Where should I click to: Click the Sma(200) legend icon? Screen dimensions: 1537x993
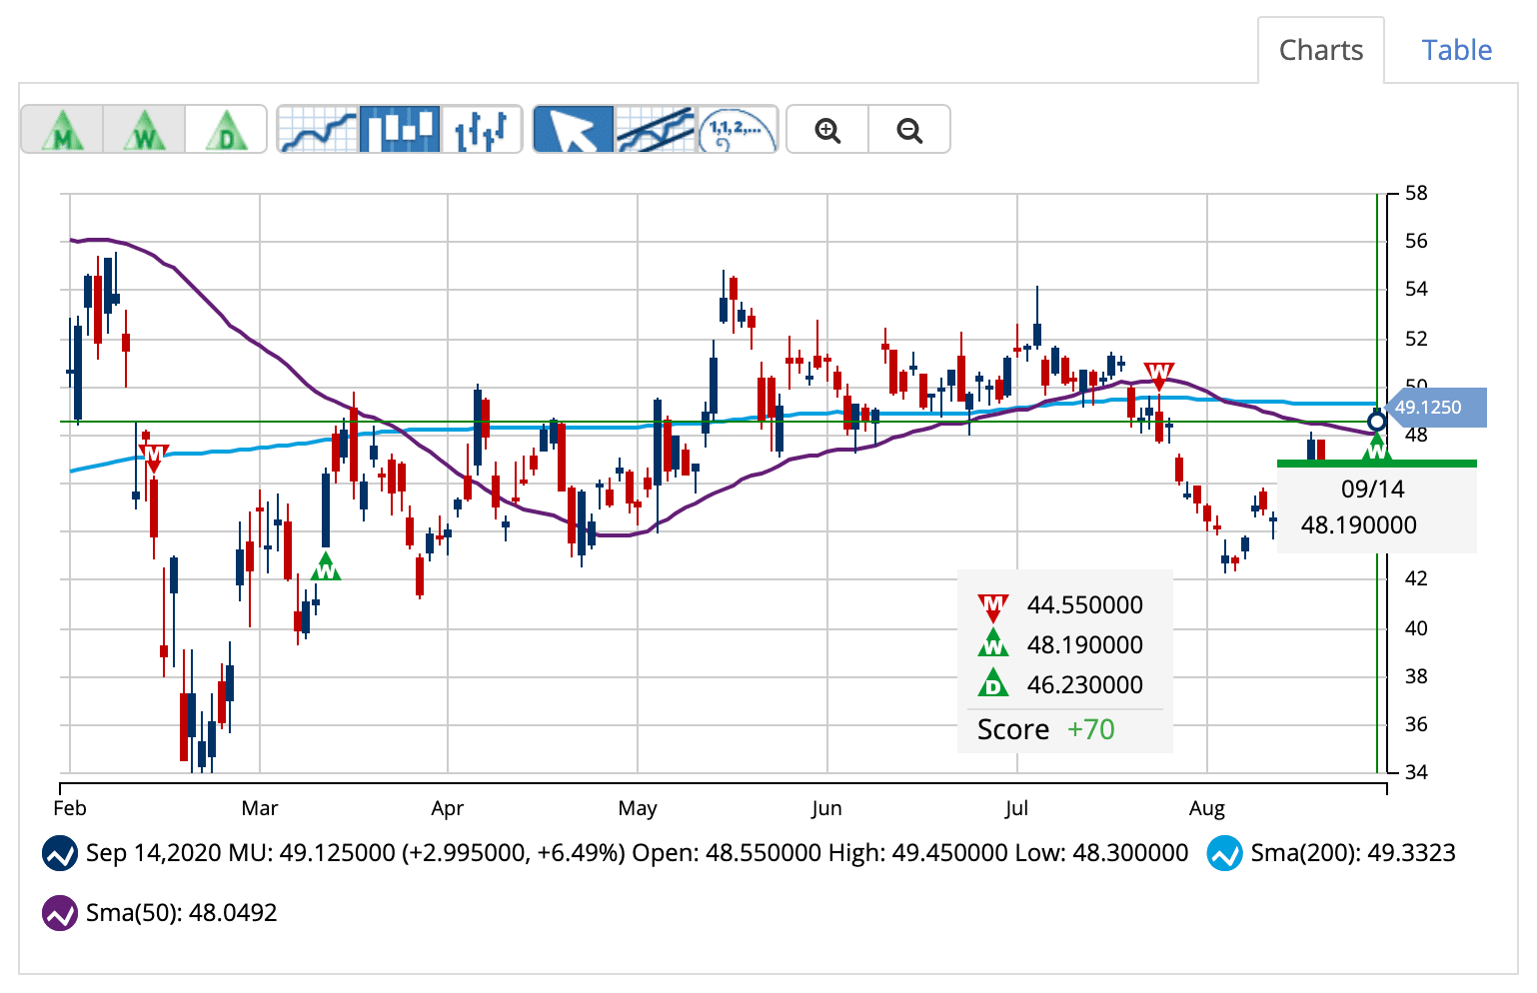coord(1225,854)
